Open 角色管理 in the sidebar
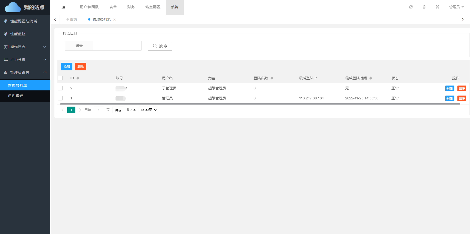Viewport: 470px width, 234px height. pyautogui.click(x=16, y=96)
